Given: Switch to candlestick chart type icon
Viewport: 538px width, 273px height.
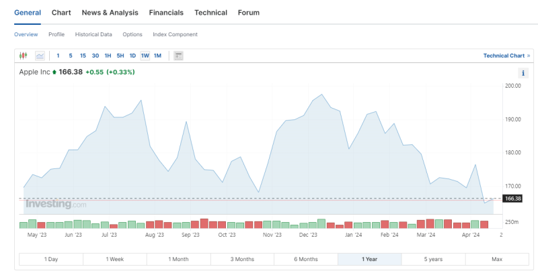Looking at the screenshot, I should pyautogui.click(x=23, y=56).
